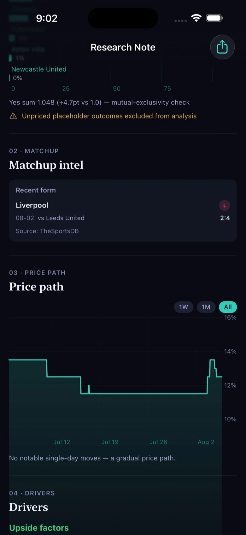The image size is (246, 535).
Task: Tap the Wi-Fi status icon
Action: coord(196,18)
